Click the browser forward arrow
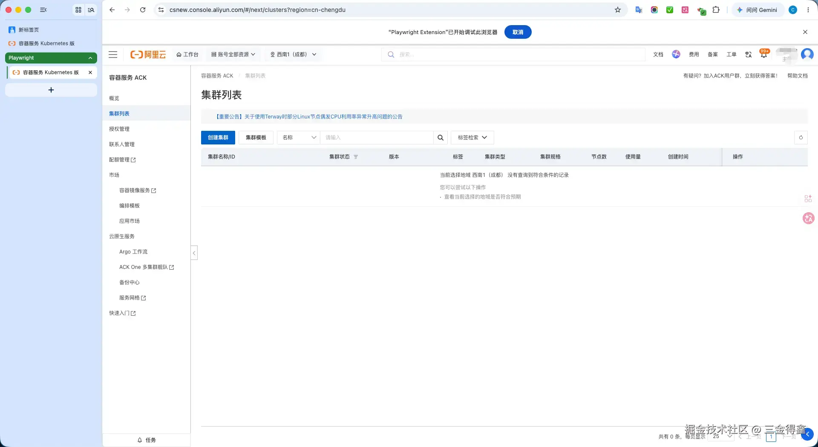This screenshot has height=447, width=818. click(x=127, y=10)
